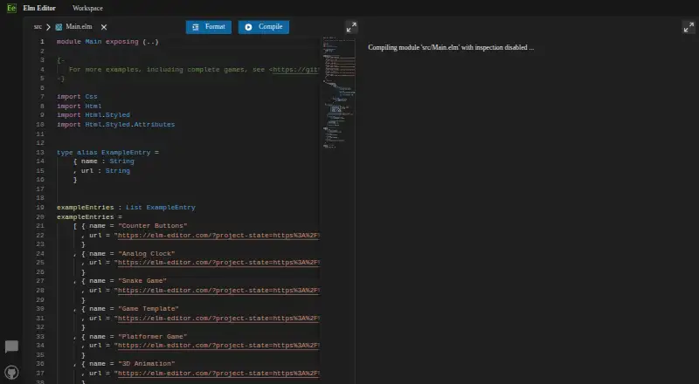The image size is (699, 384).
Task: Expand the output pane to fullscreen
Action: (689, 27)
